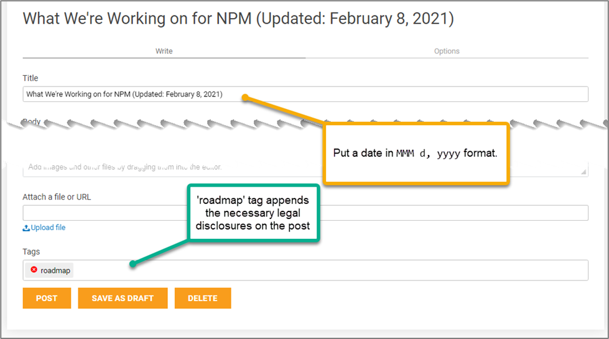Click the page heading What We're Working on for NPM
The height and width of the screenshot is (339, 609).
(x=238, y=18)
